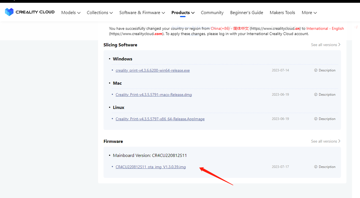This screenshot has height=198, width=360.
Task: Click the date beside the Mac dmg
Action: pos(280,94)
